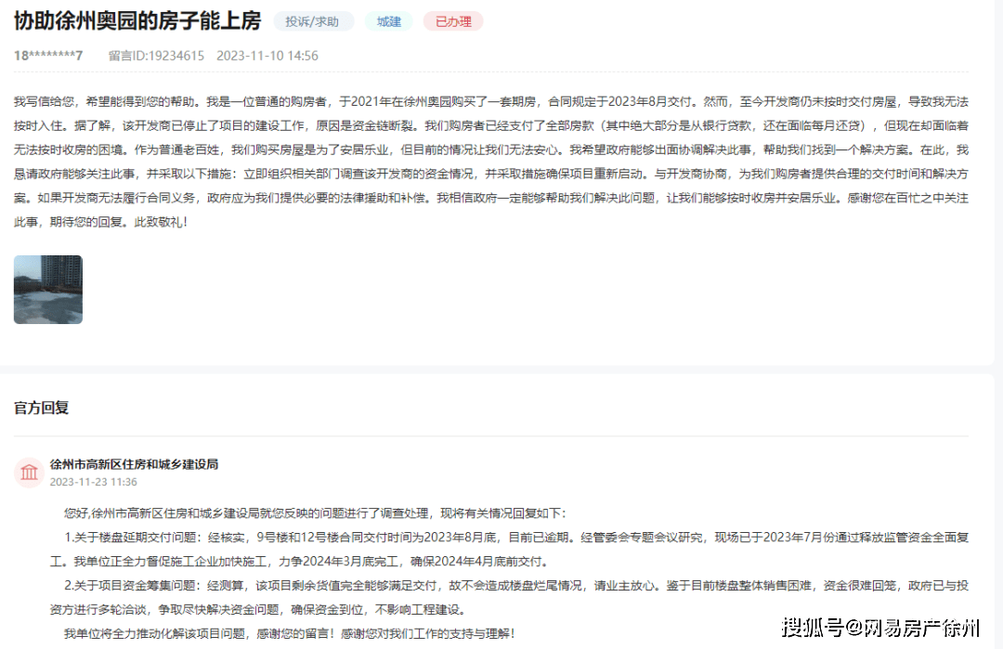Click the red 已办理 status tag

coord(453,21)
